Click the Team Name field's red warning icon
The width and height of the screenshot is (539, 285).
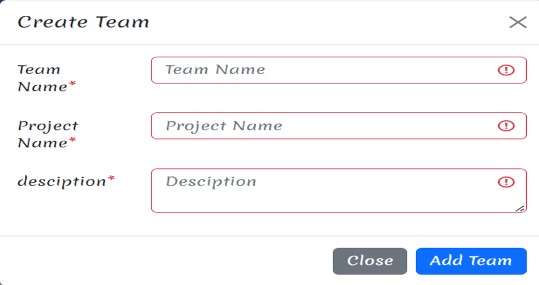tap(506, 70)
